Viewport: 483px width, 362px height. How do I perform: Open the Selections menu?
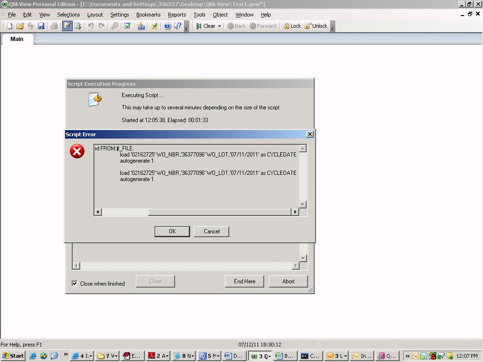(68, 15)
